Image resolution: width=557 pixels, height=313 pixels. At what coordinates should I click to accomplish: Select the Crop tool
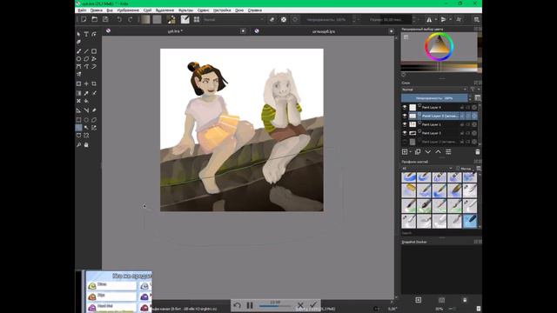(94, 83)
